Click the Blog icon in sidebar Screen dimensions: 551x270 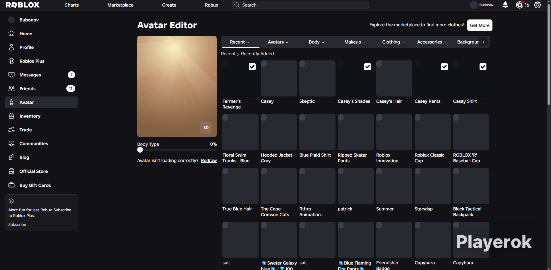click(x=11, y=157)
